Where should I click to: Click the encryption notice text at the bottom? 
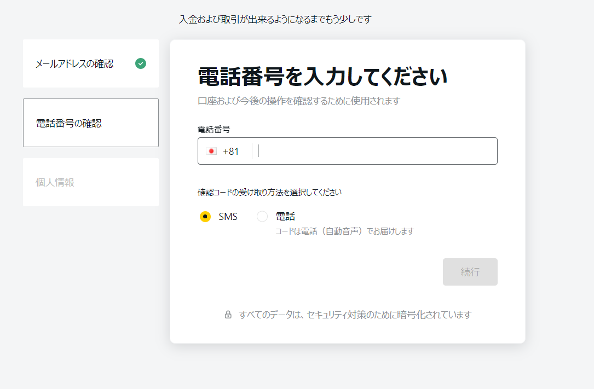pyautogui.click(x=356, y=315)
